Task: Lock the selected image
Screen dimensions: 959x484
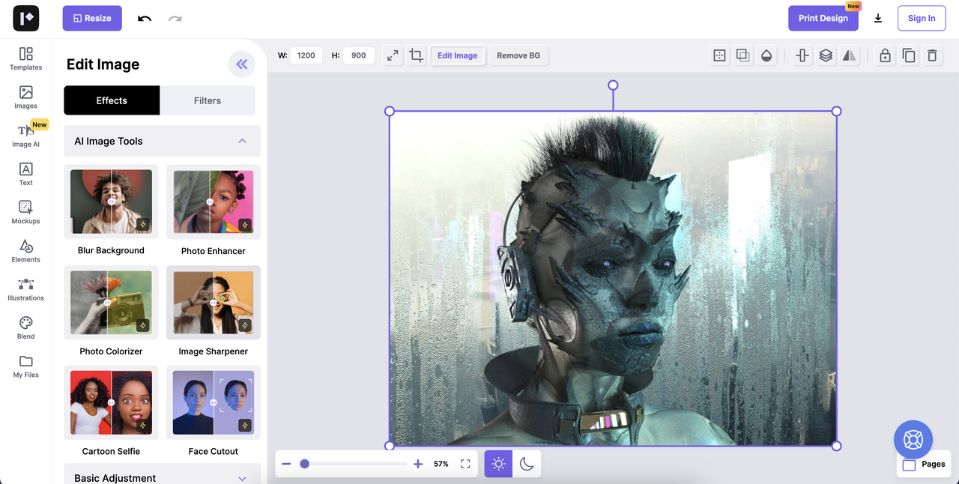Action: point(885,55)
